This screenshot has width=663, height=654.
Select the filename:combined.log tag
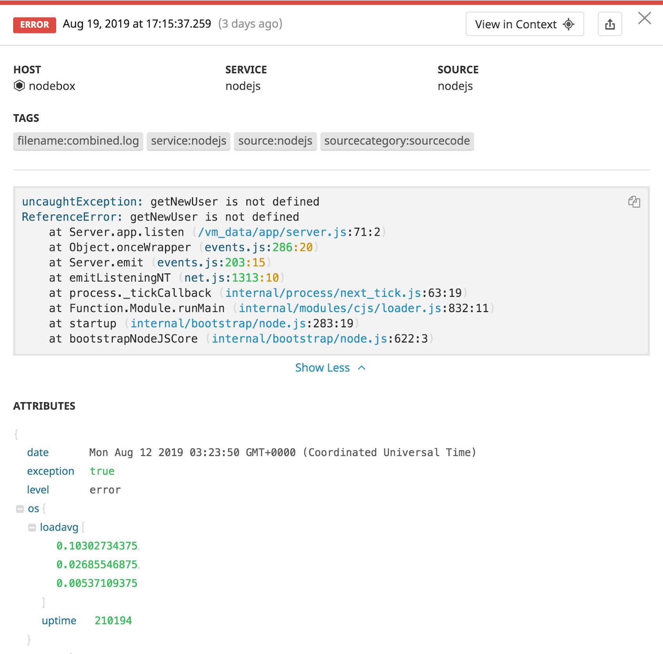tap(78, 141)
